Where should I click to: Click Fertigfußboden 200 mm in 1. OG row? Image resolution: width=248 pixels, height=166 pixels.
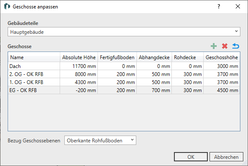117,82
